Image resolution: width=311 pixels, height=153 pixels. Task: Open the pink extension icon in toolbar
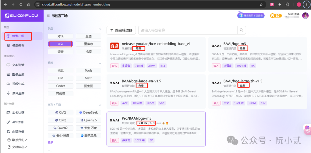coord(272,4)
